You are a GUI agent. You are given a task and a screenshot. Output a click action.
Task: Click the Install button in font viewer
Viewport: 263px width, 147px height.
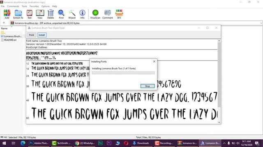(42, 35)
